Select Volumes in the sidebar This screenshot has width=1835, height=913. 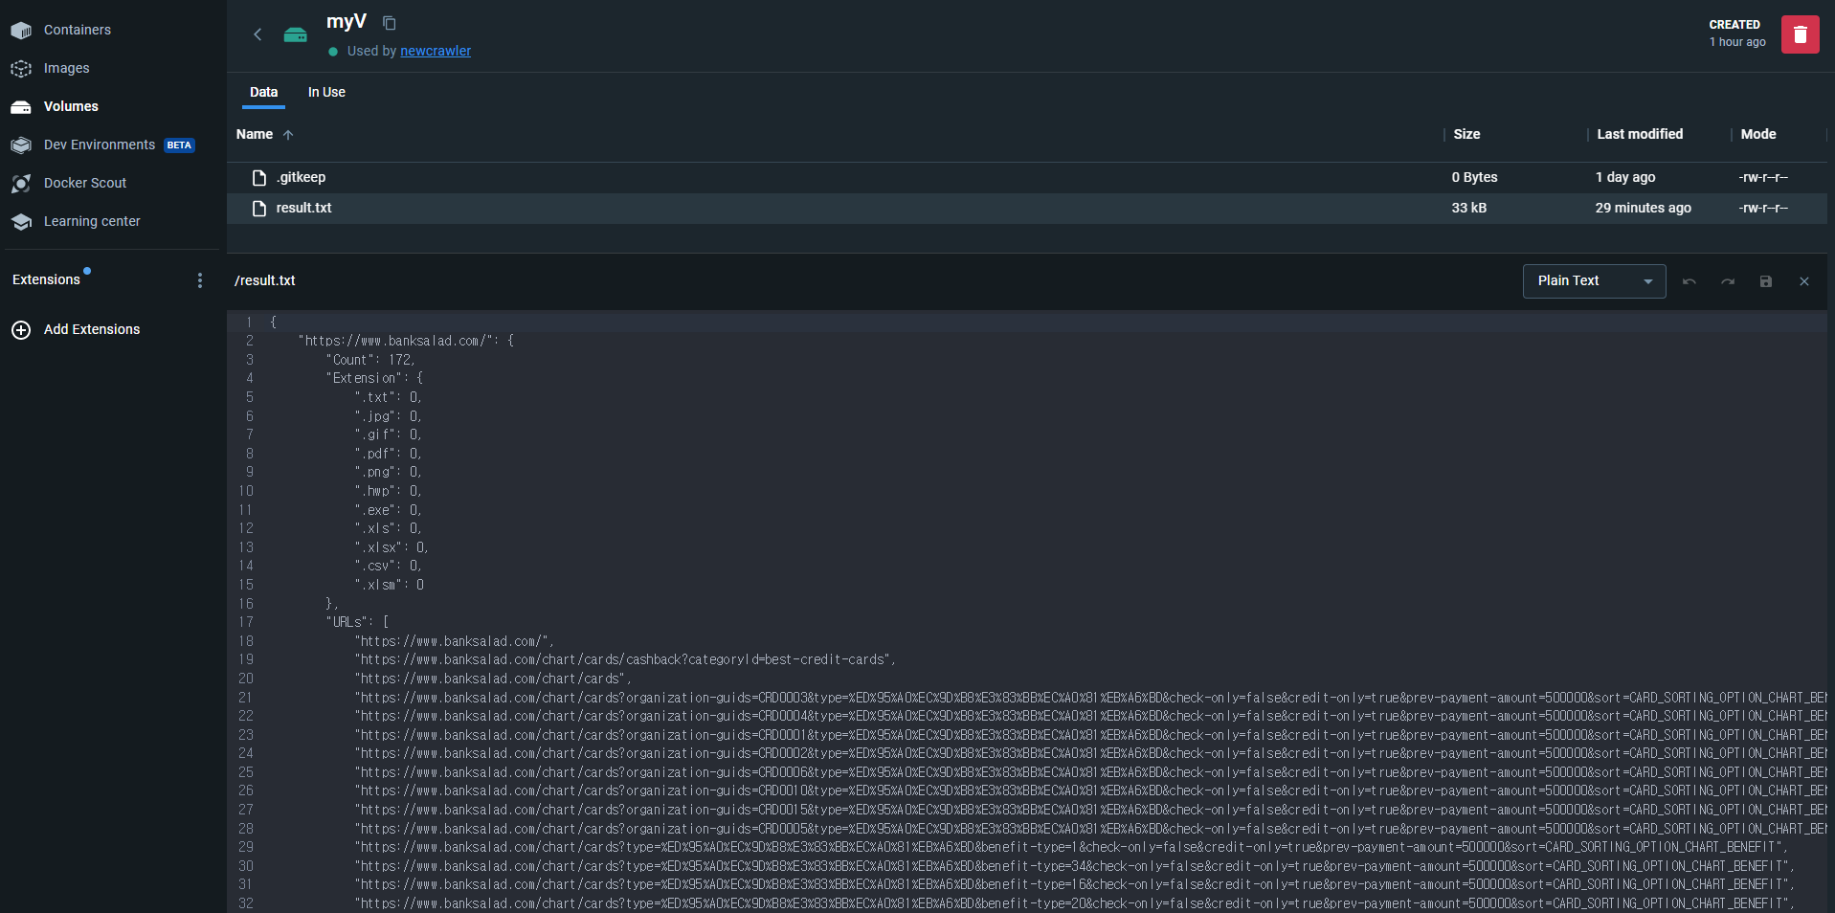coord(71,106)
